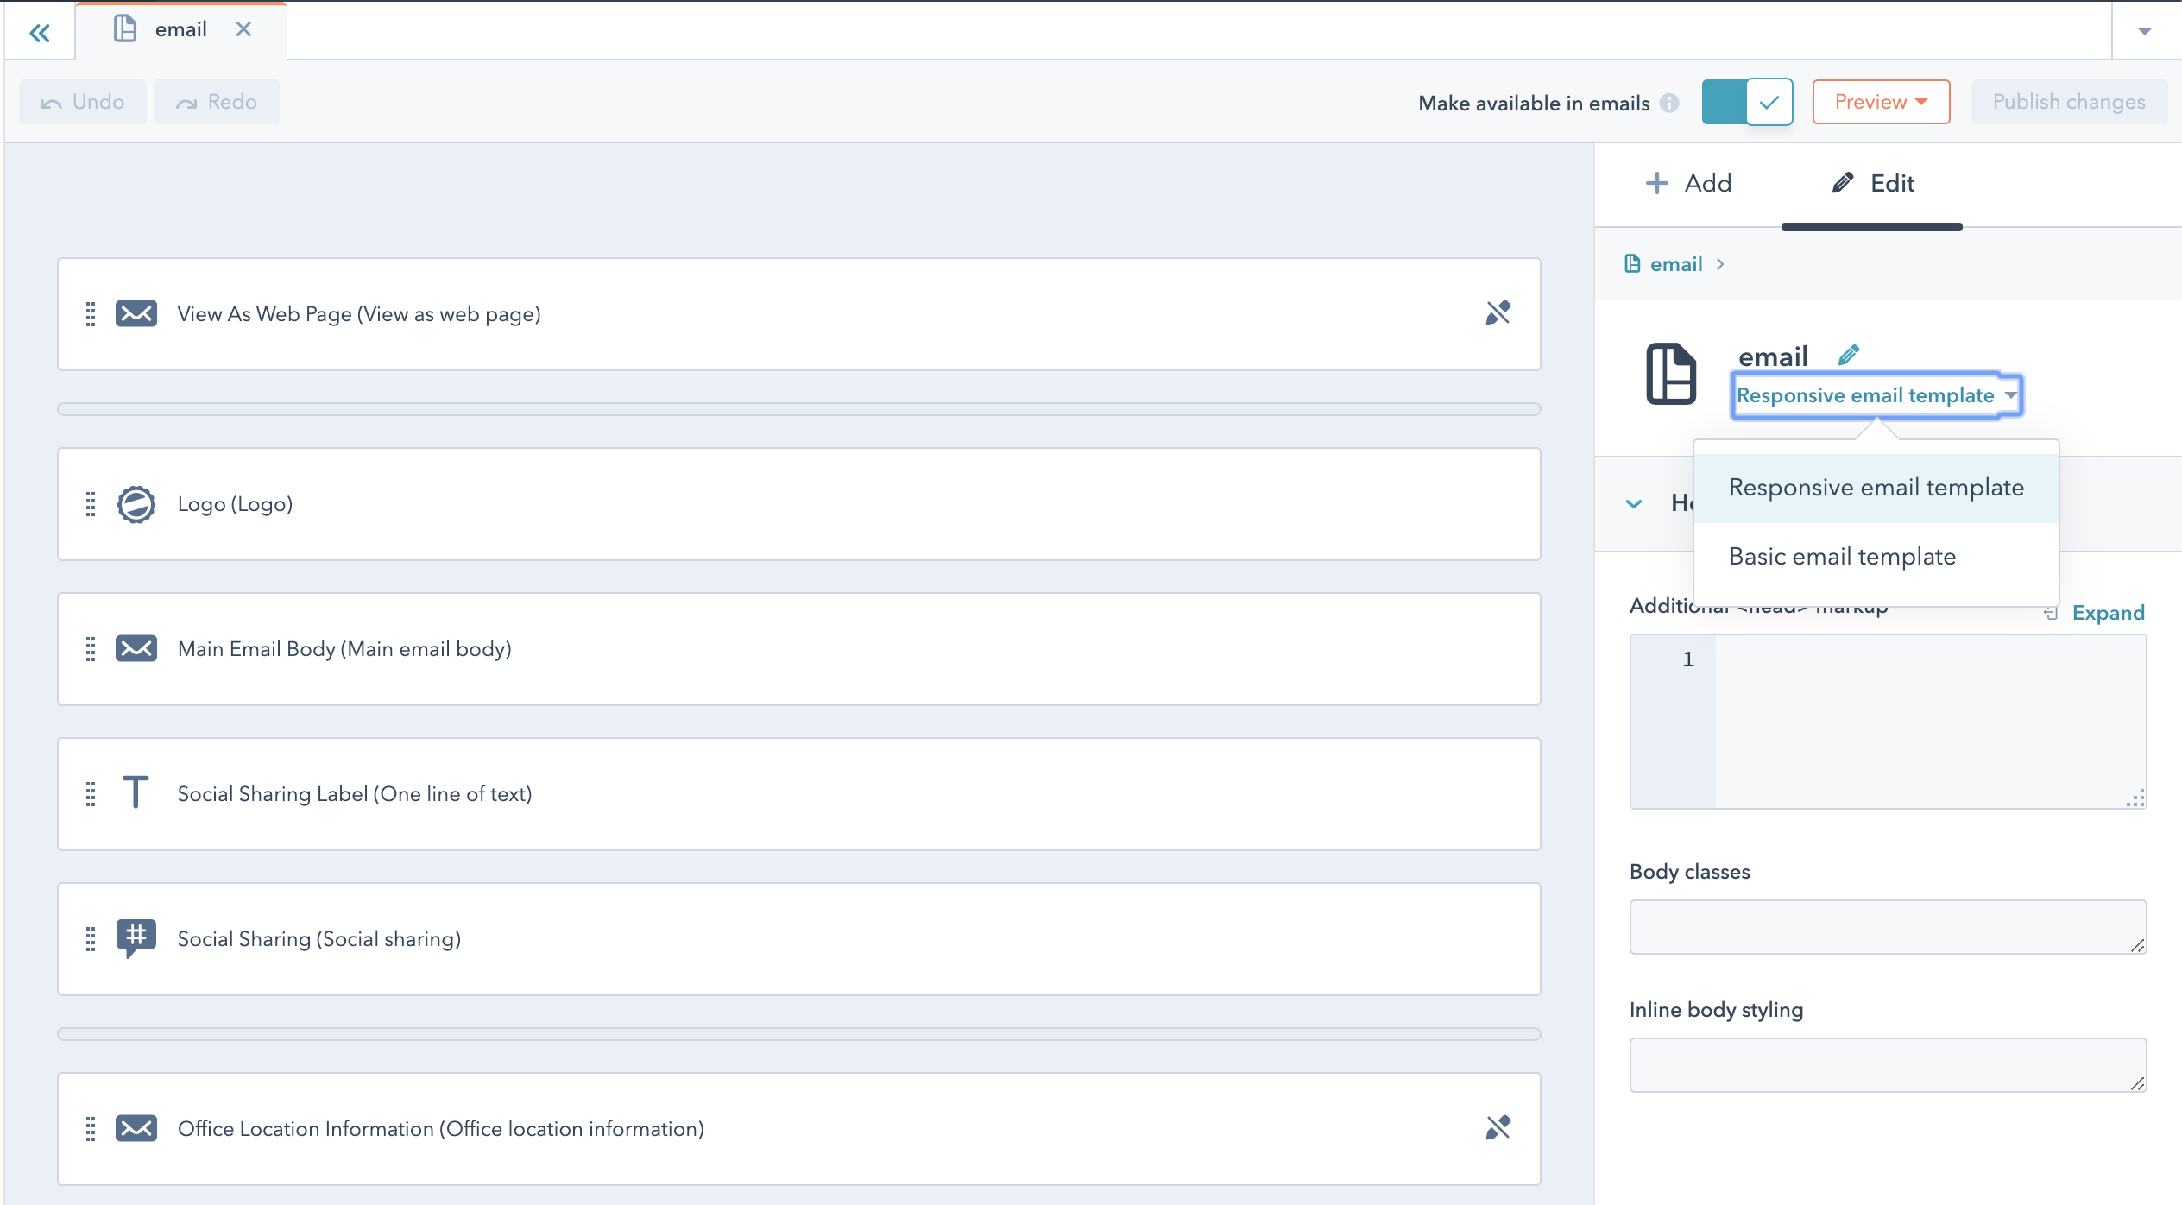Click the Logo module circular icon

(x=136, y=503)
